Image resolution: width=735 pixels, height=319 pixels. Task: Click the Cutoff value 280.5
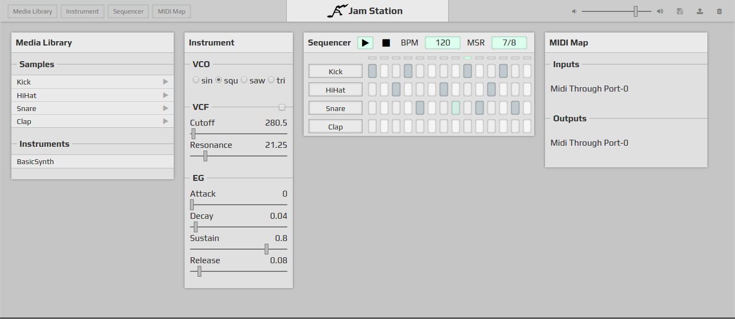(276, 123)
